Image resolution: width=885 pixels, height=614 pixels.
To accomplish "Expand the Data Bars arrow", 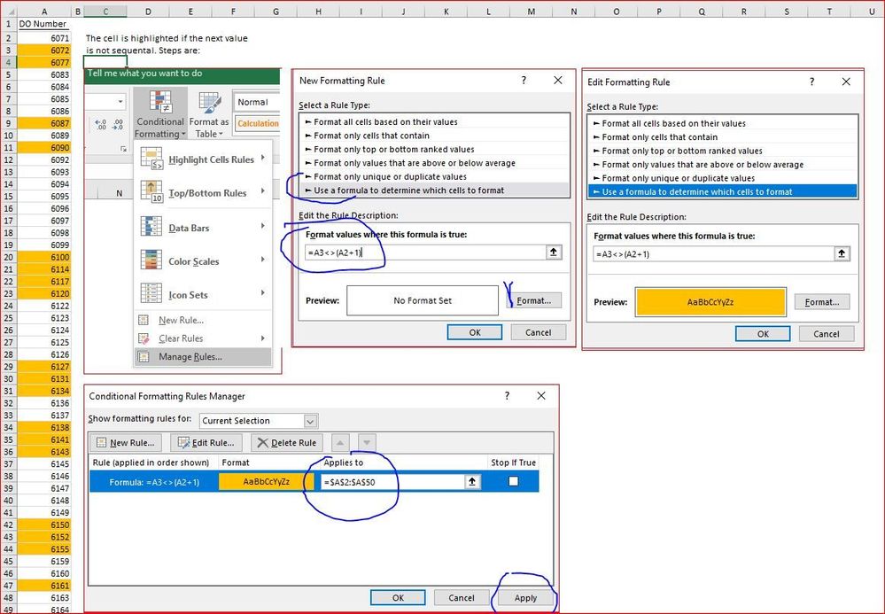I will [x=263, y=226].
